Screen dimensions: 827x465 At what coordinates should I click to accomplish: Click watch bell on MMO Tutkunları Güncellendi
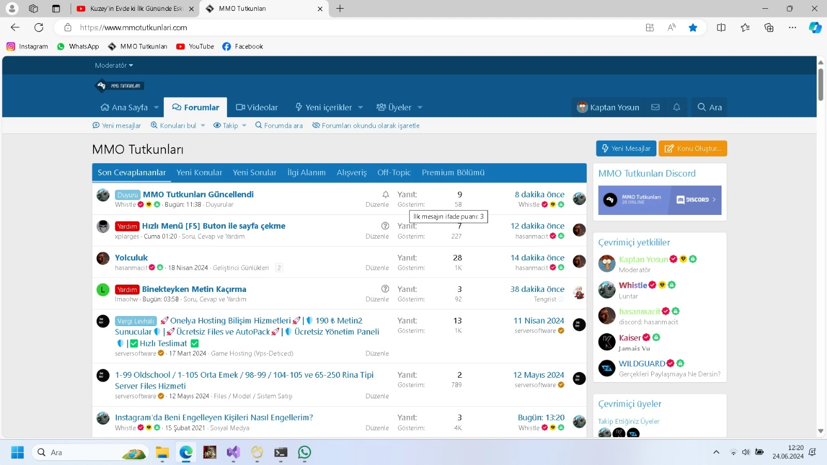pos(386,194)
